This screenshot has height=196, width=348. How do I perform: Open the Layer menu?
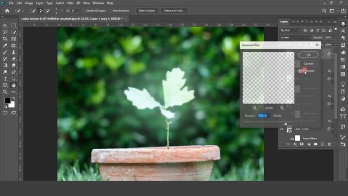tap(40, 3)
